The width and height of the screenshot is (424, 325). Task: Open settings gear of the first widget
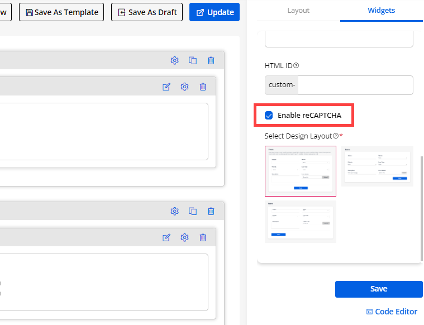click(x=184, y=87)
